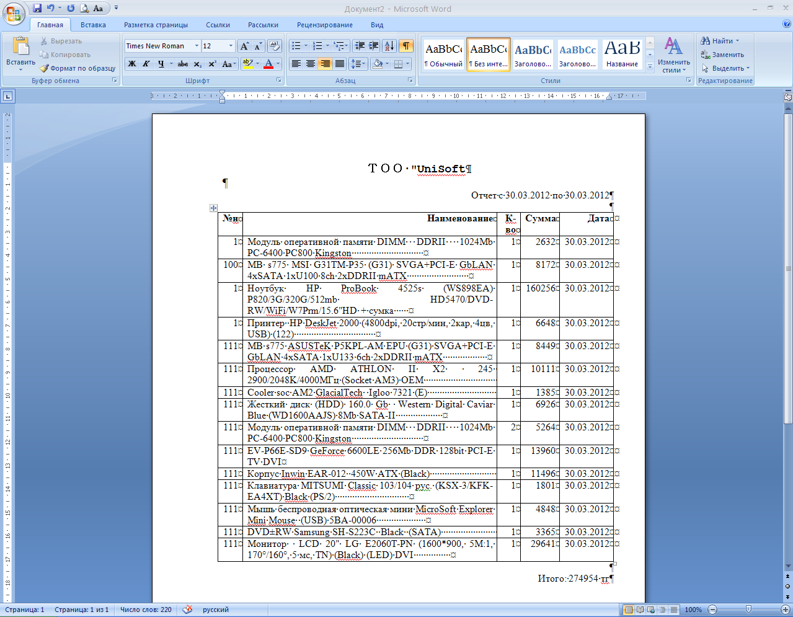Toggle bold Ж formatting

(132, 64)
